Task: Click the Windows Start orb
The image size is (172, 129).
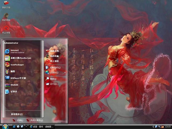Action: (x=5, y=127)
